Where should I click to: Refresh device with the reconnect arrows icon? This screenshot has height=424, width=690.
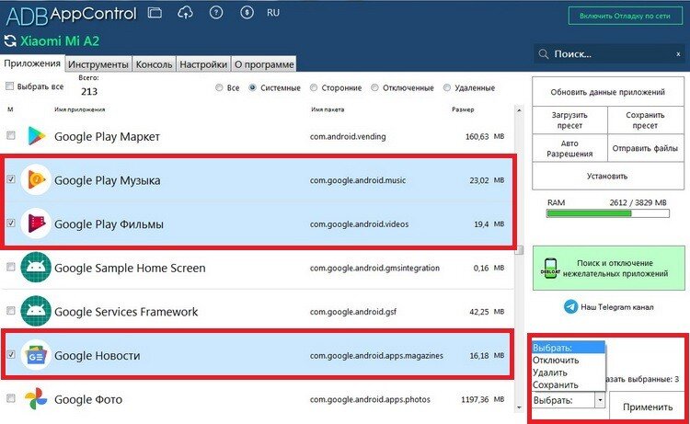point(10,41)
